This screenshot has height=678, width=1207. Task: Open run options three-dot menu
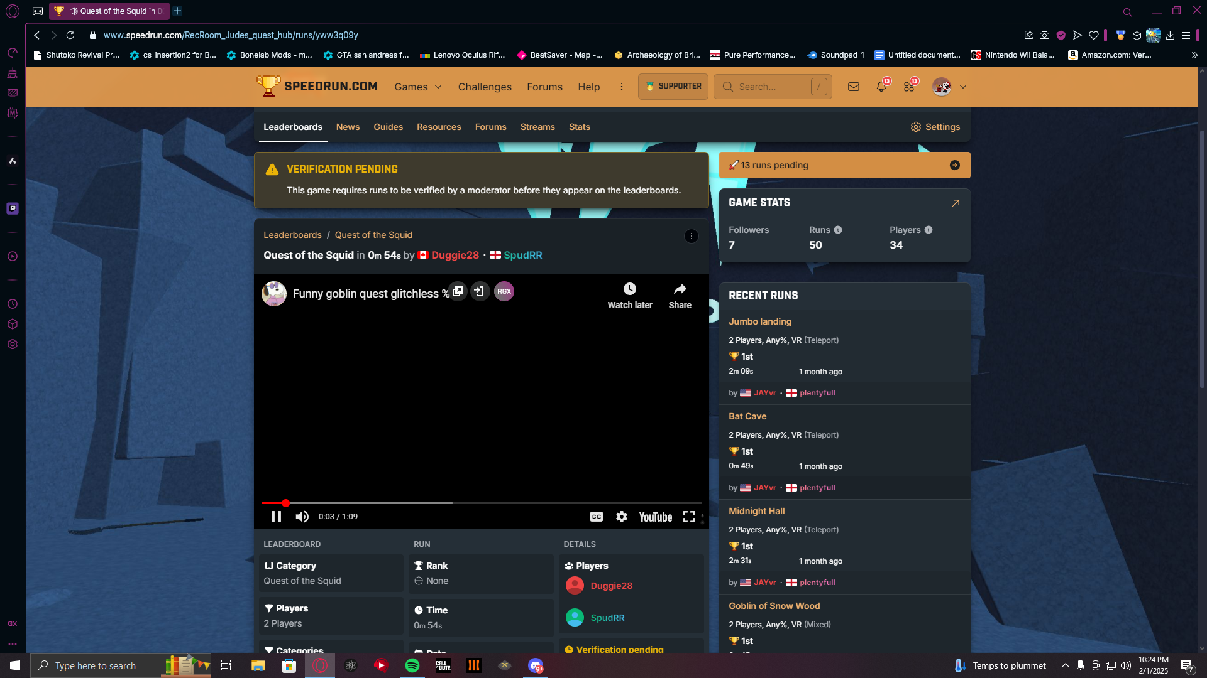click(691, 236)
